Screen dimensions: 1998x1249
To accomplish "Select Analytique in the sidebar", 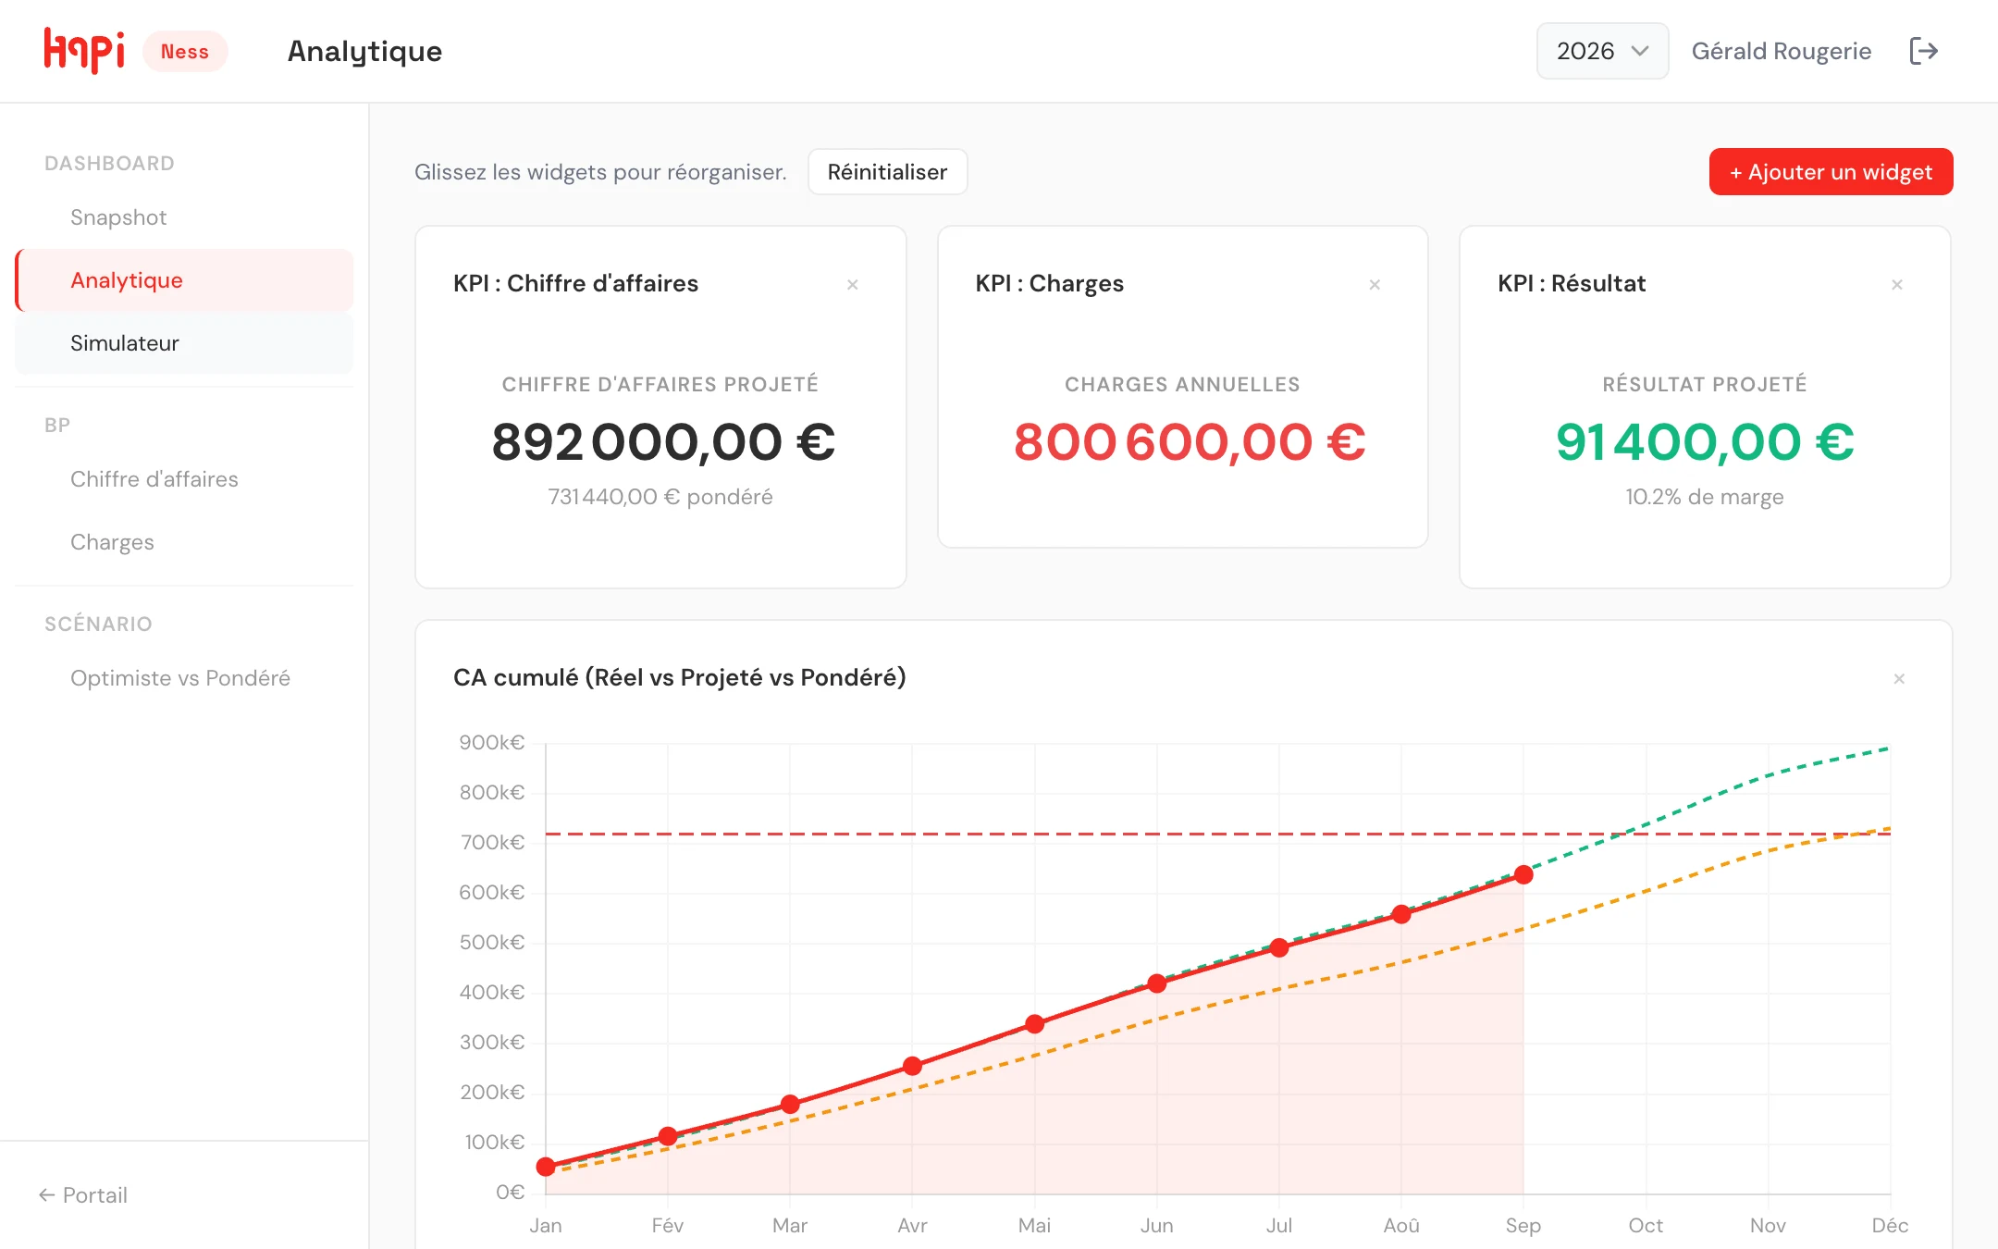I will 184,280.
